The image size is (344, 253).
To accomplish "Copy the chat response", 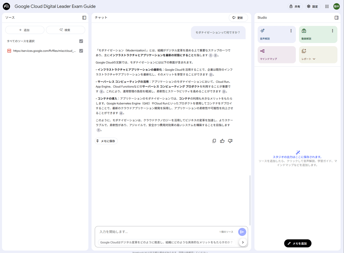I will [214, 141].
